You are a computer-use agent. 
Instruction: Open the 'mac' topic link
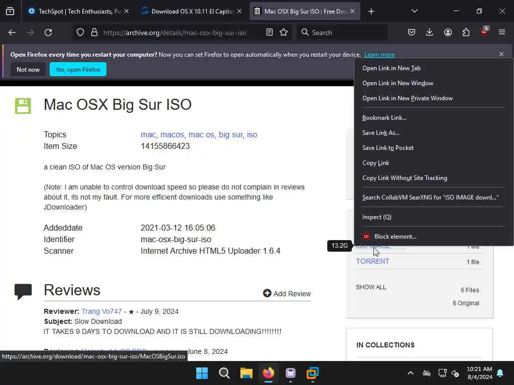[148, 134]
